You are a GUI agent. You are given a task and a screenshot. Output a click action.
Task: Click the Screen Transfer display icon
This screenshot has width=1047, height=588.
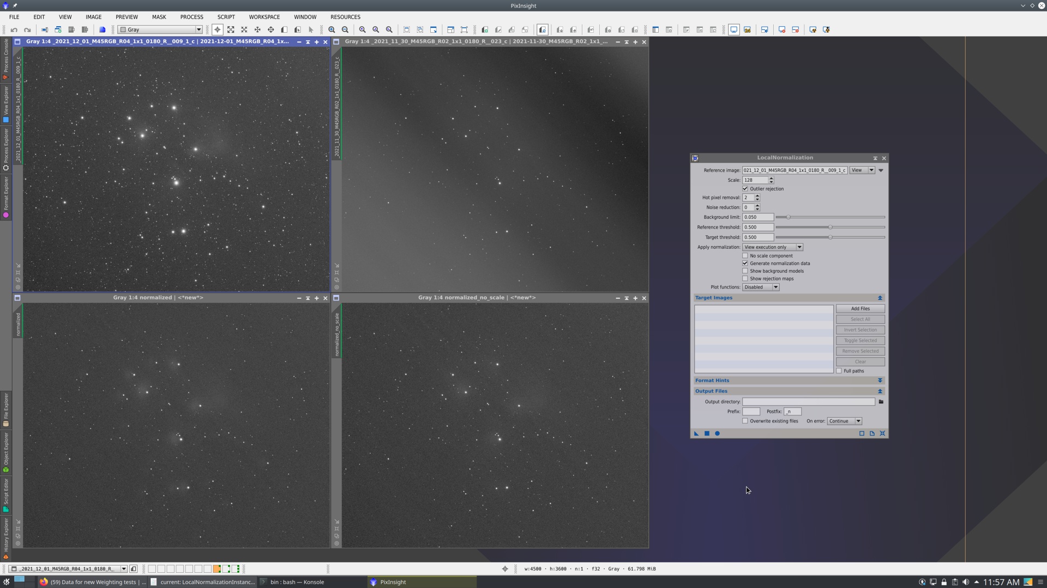[x=734, y=30]
